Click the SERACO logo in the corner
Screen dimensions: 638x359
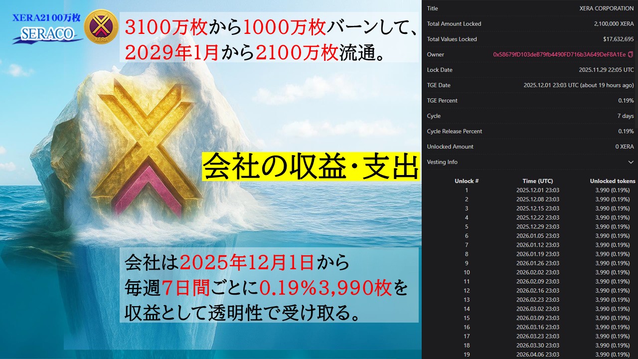click(x=47, y=34)
